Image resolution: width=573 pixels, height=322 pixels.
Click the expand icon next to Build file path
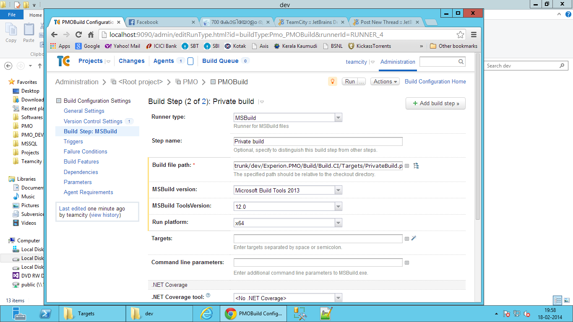[x=406, y=166]
